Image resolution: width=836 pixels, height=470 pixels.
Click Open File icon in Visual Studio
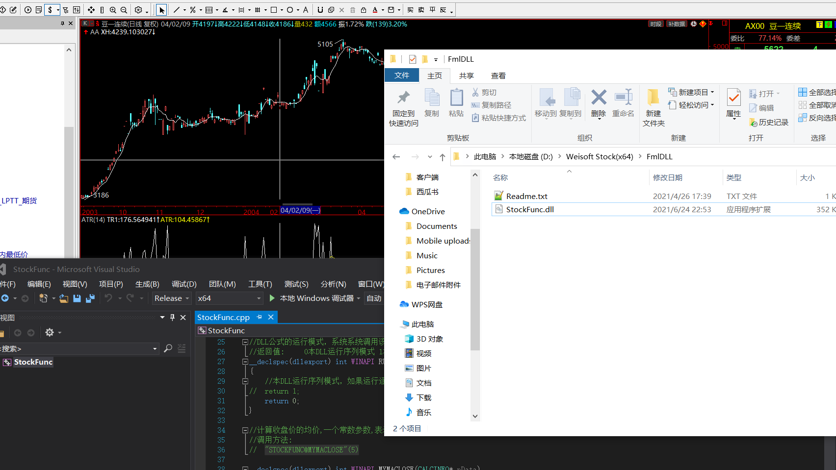[x=64, y=298]
